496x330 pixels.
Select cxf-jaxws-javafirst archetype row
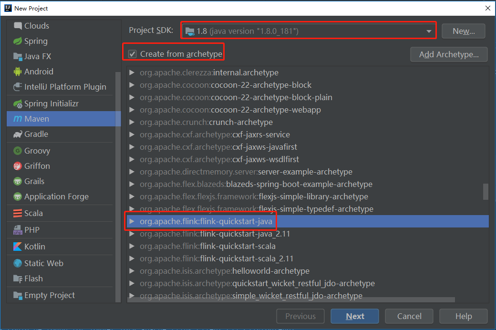(x=308, y=147)
